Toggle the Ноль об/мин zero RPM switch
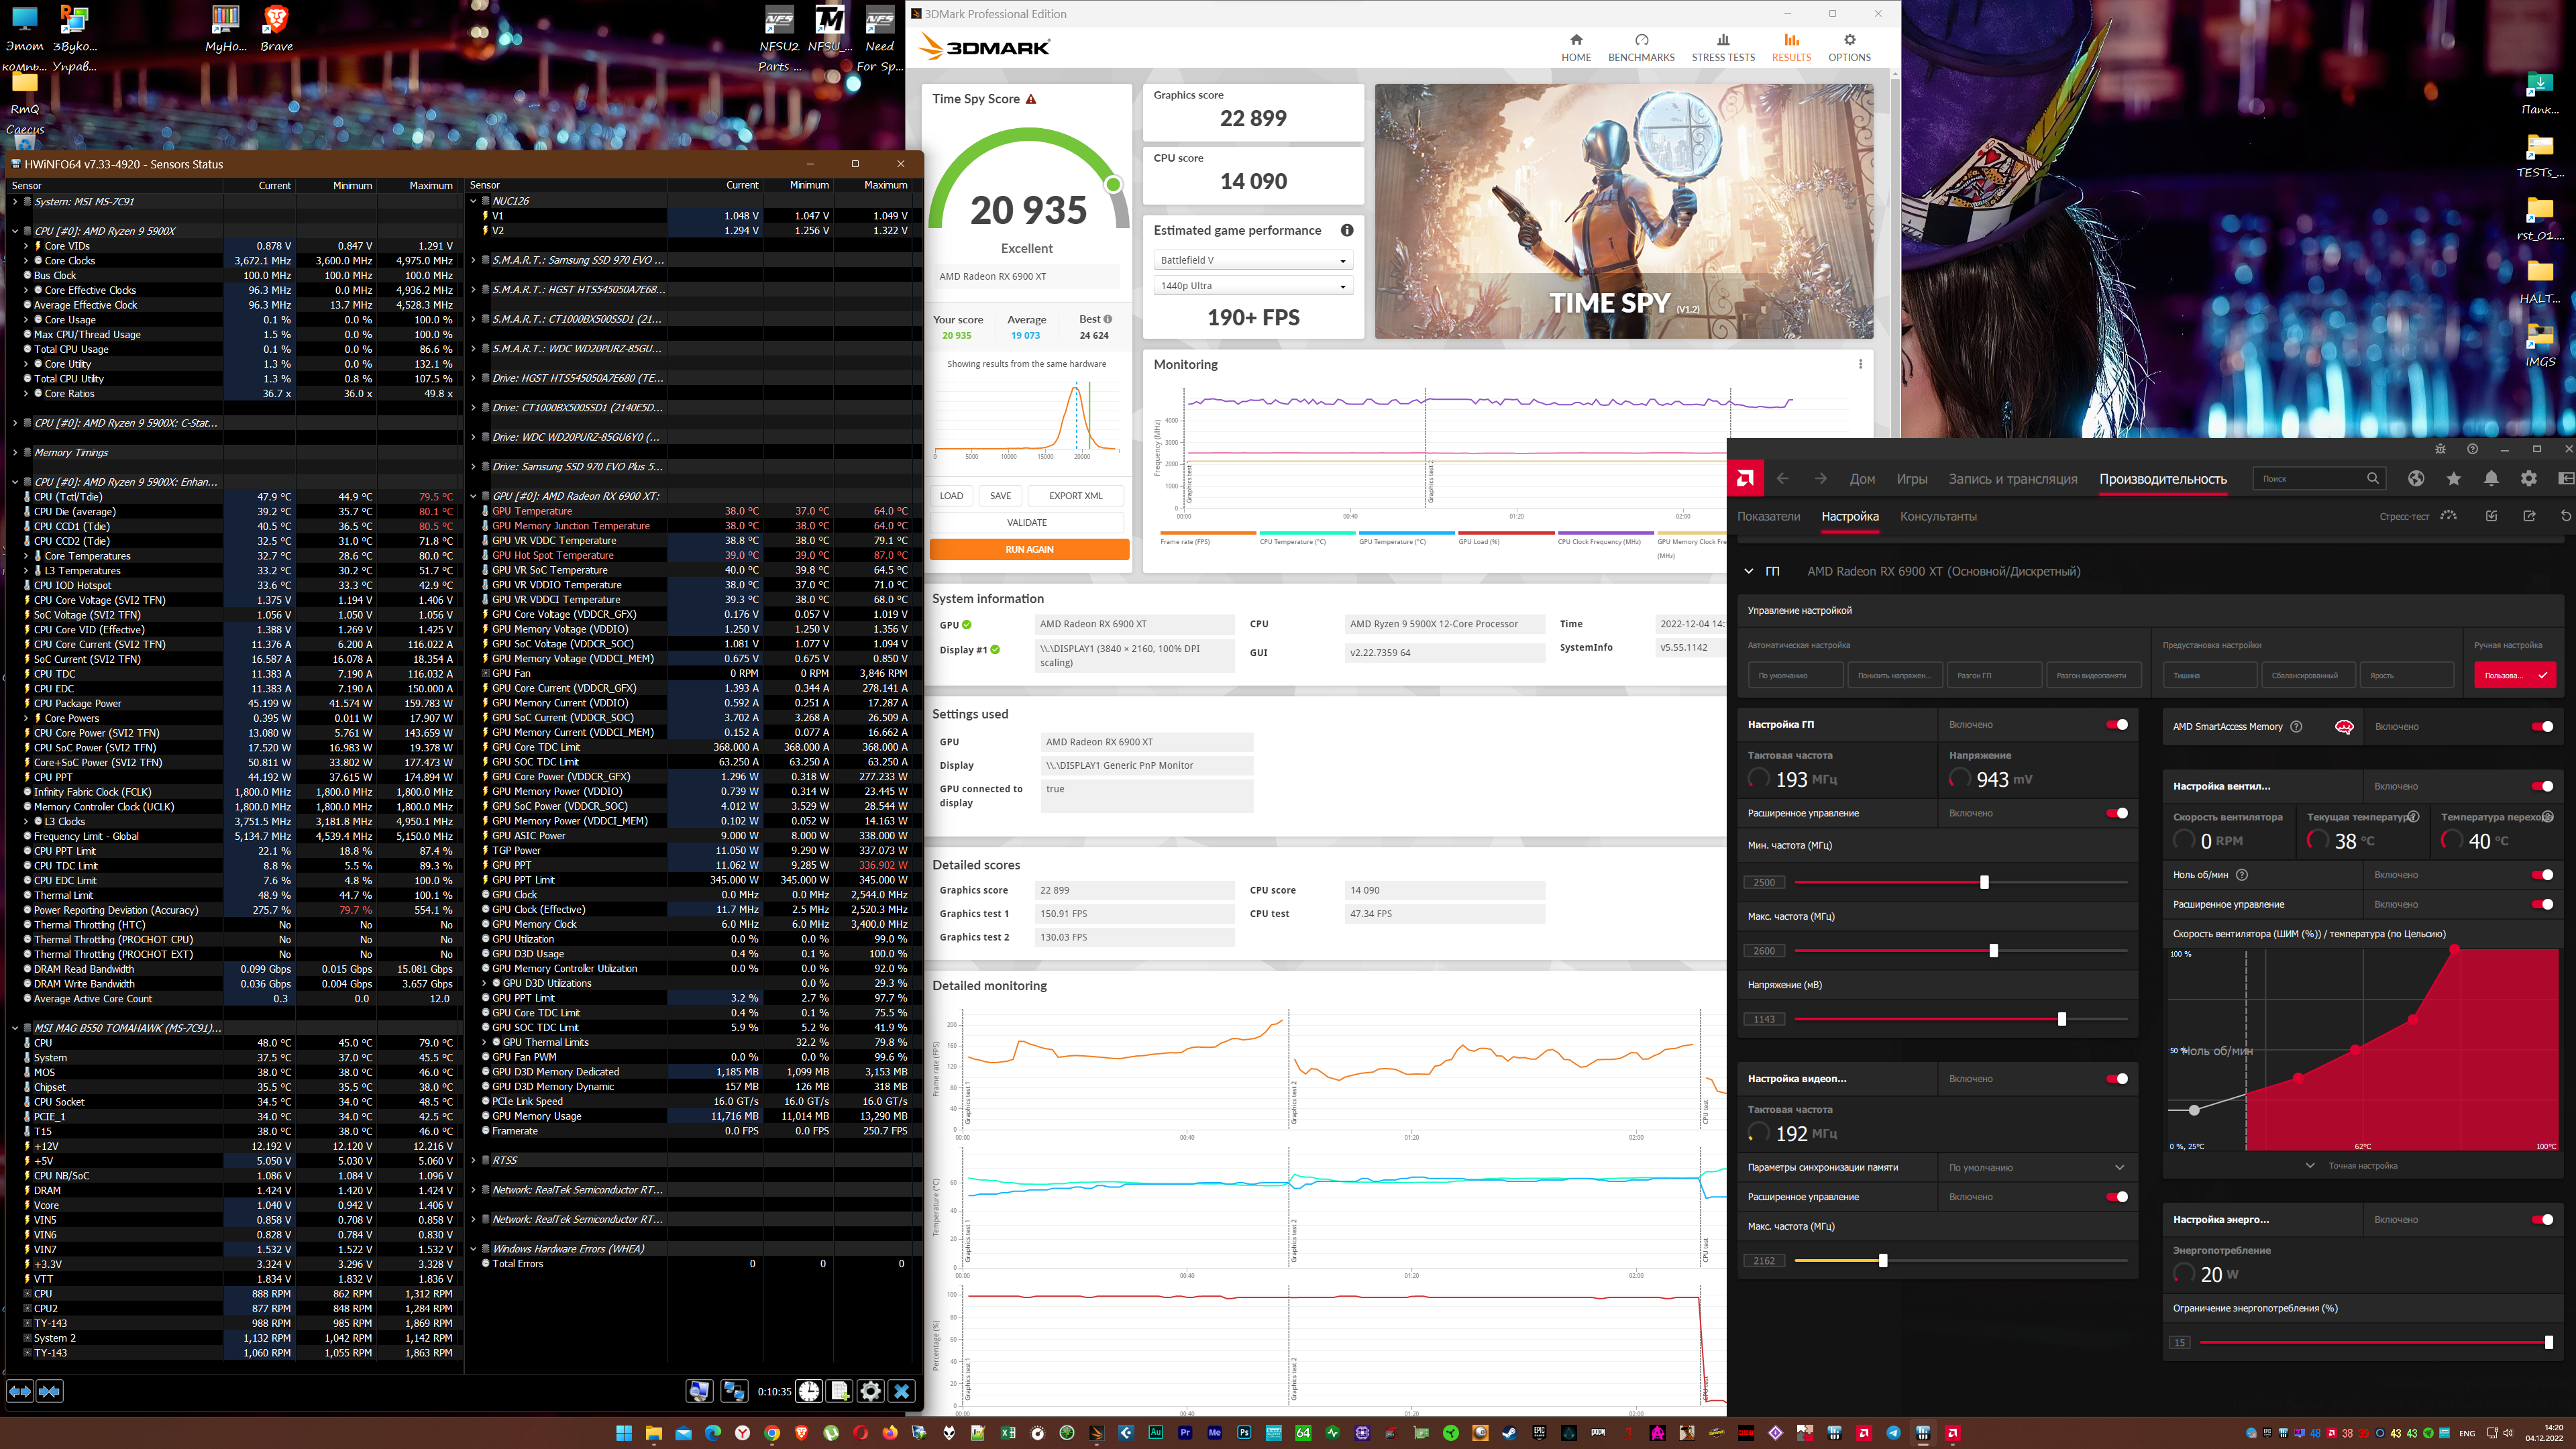This screenshot has width=2576, height=1449. pyautogui.click(x=2542, y=875)
